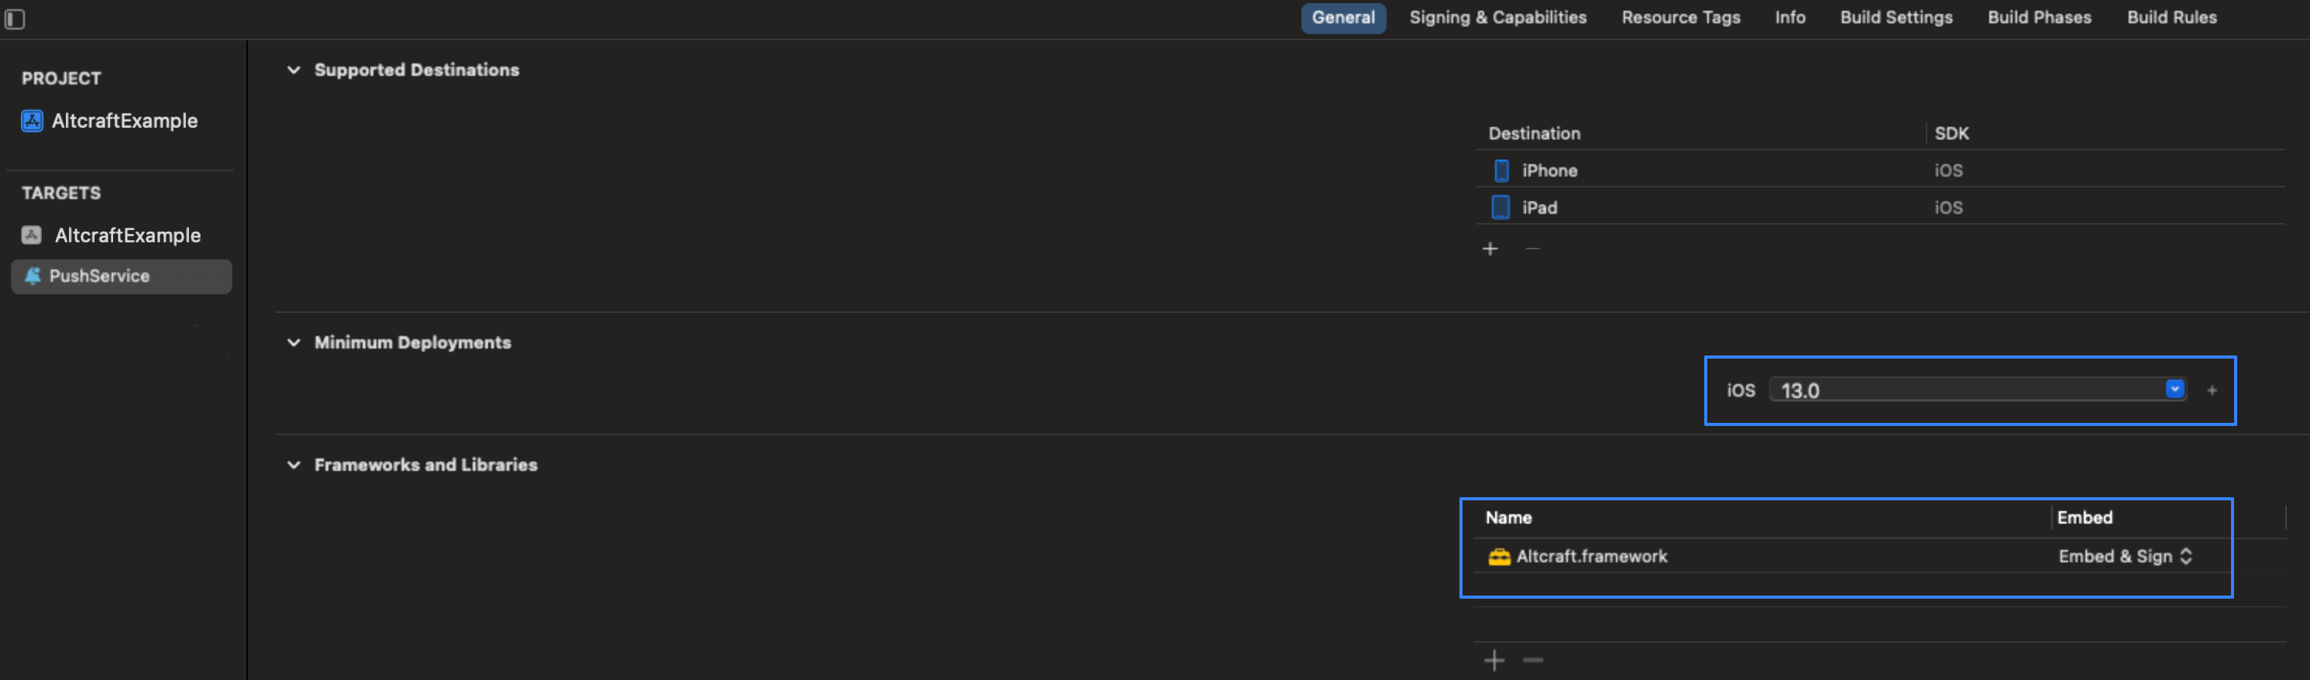Viewport: 2310px width, 680px height.
Task: Open the iOS version dropdown arrow
Action: point(2174,390)
